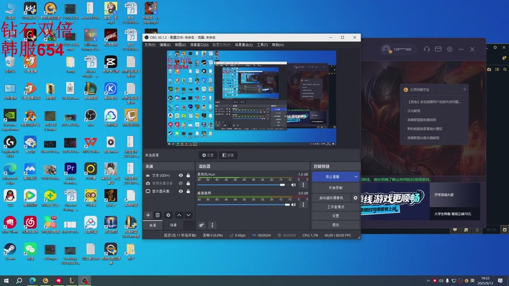Switch to OBS taskbar button
Viewport: 509px width, 286px height.
pos(85,280)
